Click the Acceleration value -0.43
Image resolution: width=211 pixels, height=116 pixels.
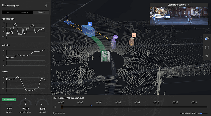tap(25, 109)
